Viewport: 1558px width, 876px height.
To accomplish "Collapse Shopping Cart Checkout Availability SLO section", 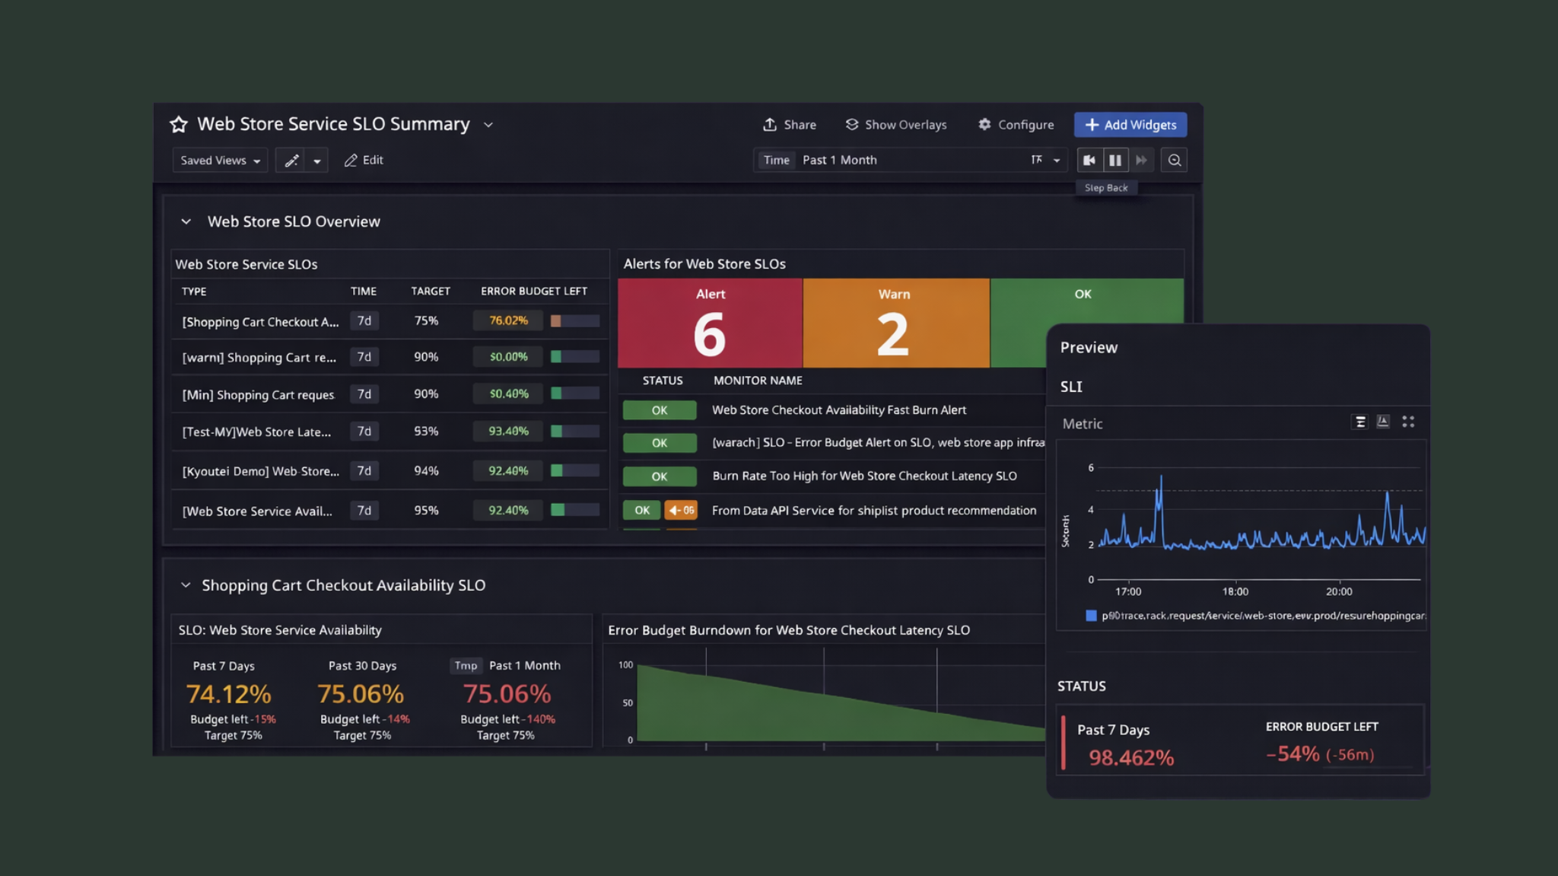I will coord(186,585).
